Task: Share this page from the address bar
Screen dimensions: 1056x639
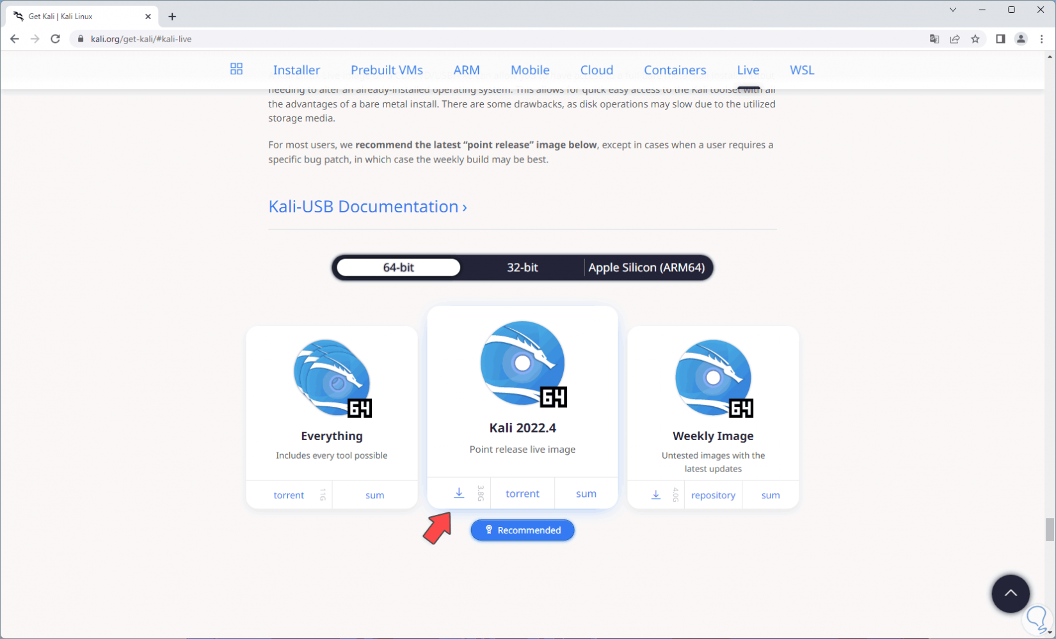Action: 955,39
